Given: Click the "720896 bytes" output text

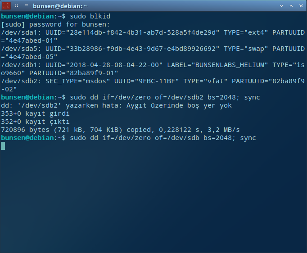Looking at the screenshot, I should pos(25,130).
